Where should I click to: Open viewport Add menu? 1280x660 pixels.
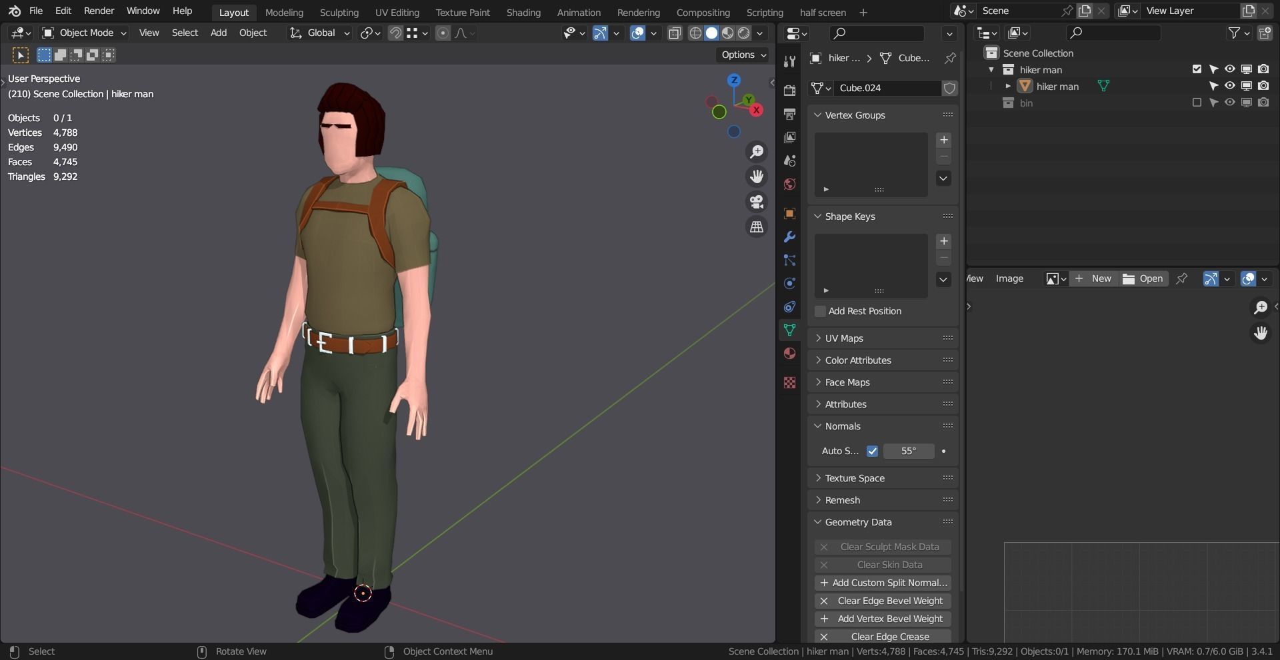pyautogui.click(x=219, y=33)
